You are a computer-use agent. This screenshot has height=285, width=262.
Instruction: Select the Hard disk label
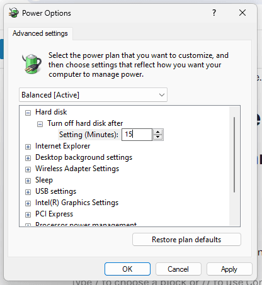(x=51, y=112)
